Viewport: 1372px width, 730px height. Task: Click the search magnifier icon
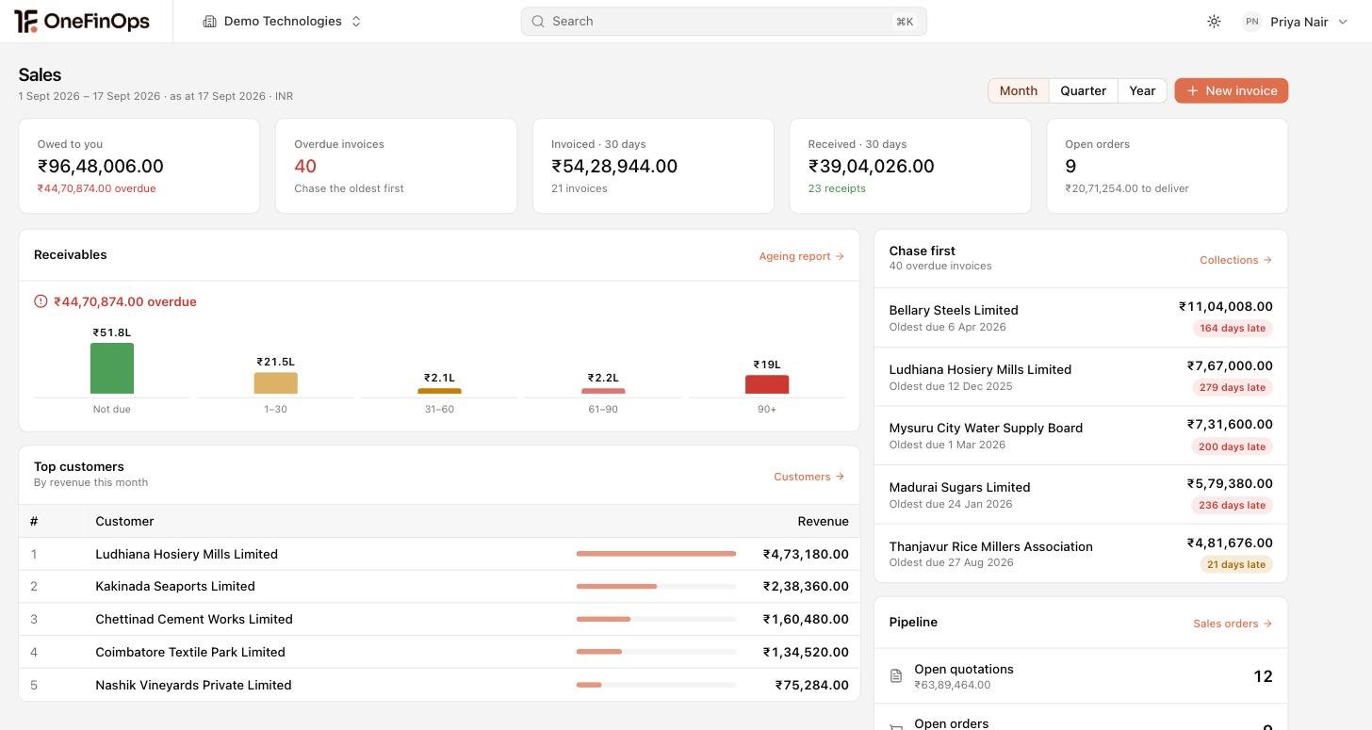click(538, 22)
